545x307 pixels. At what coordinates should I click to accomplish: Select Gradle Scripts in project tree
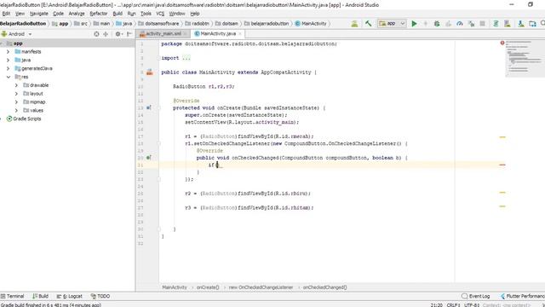[x=24, y=119]
